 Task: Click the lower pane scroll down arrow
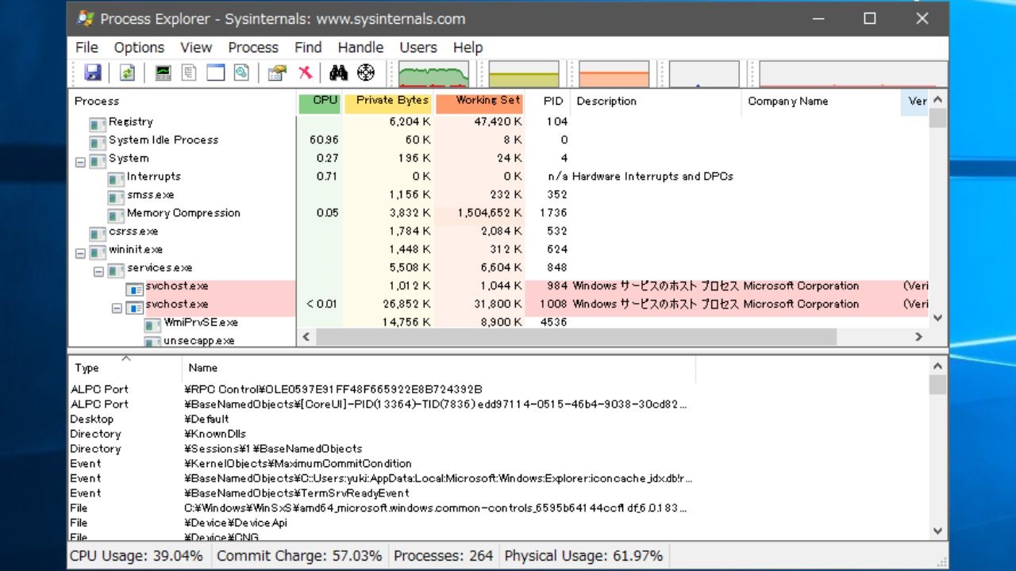(938, 531)
